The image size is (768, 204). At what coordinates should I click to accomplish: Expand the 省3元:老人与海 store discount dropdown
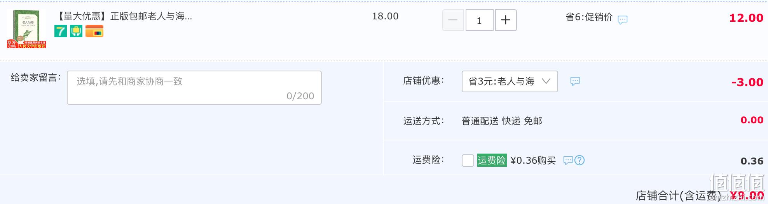pyautogui.click(x=510, y=81)
